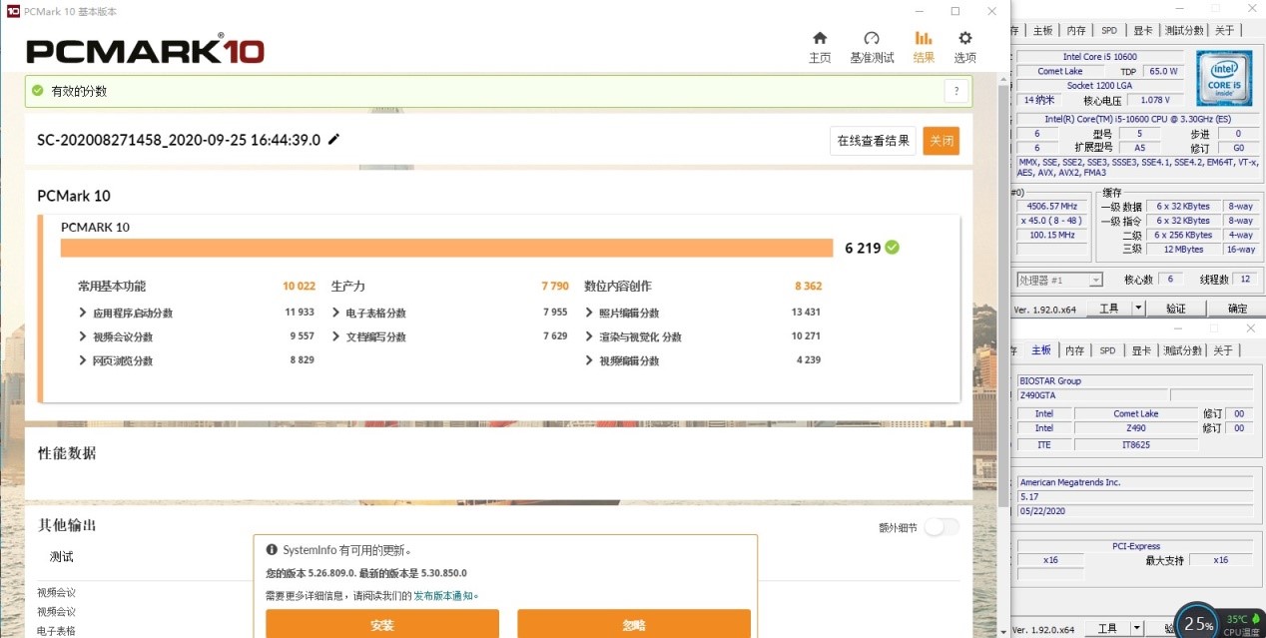Click 验证 button in upper CPU-Z window
The width and height of the screenshot is (1266, 638).
point(1176,309)
